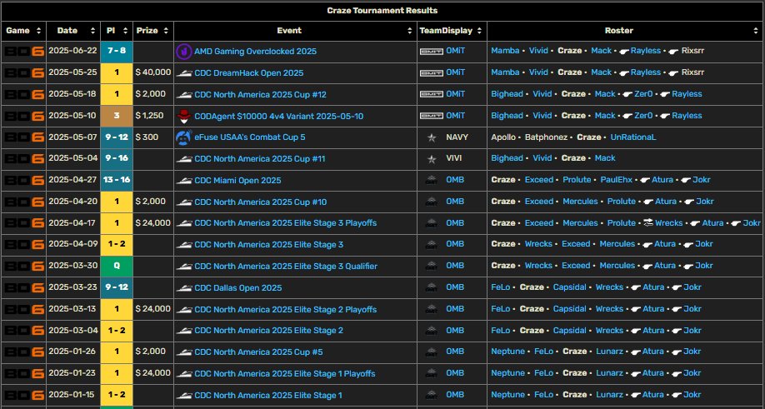Select the $40,000 prize cell
Screen dimensions: 765x409
(153, 72)
